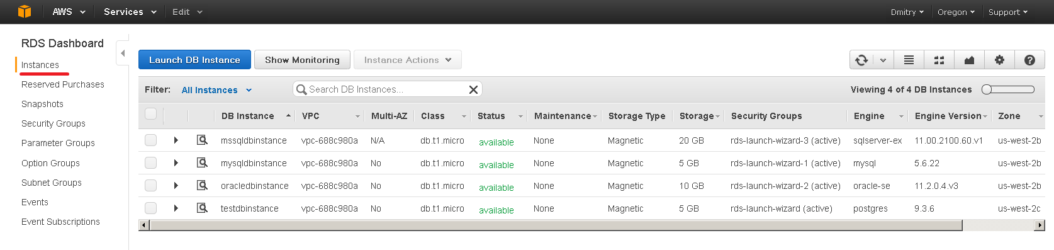
Task: Switch to list view icon
Action: click(x=909, y=60)
